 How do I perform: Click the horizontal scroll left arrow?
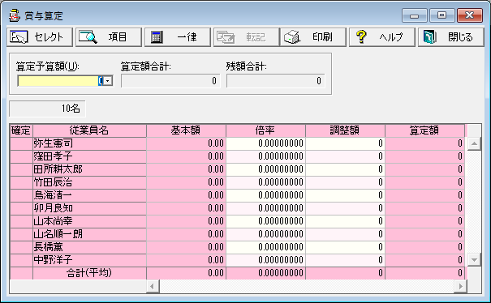click(153, 286)
